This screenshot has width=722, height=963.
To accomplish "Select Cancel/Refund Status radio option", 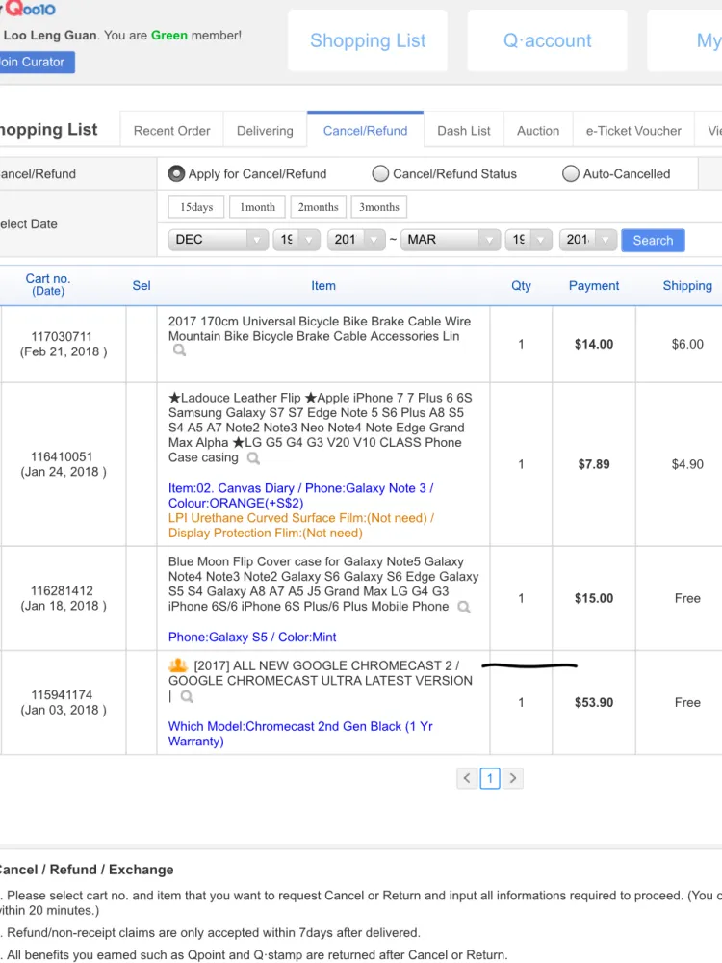I will click(380, 174).
